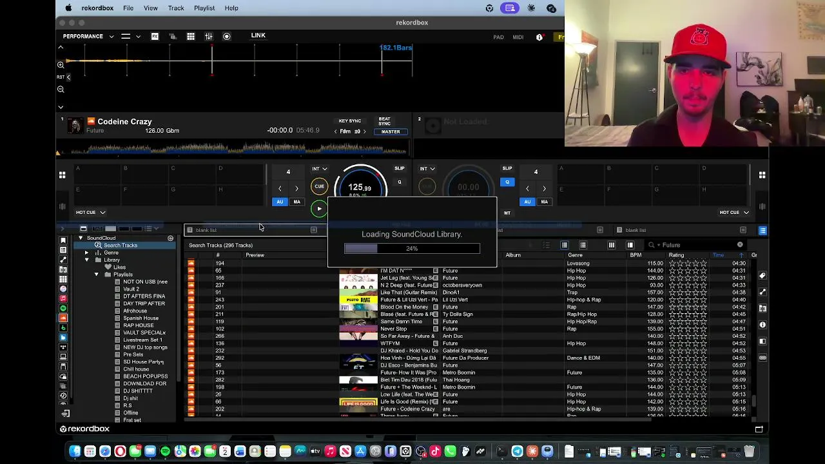Viewport: 825px width, 464px height.
Task: Select the Tidal source icon in sidebar
Action: (63, 347)
